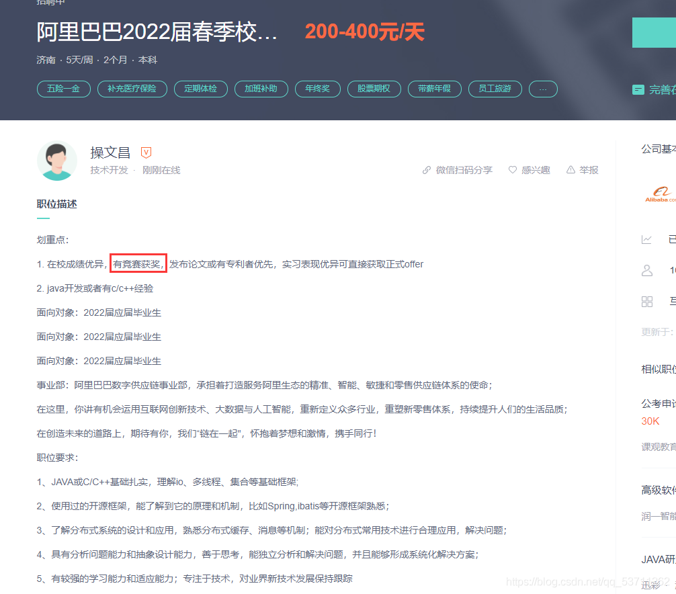Click the teal apply button at top right
This screenshot has width=676, height=594.
coord(654,32)
